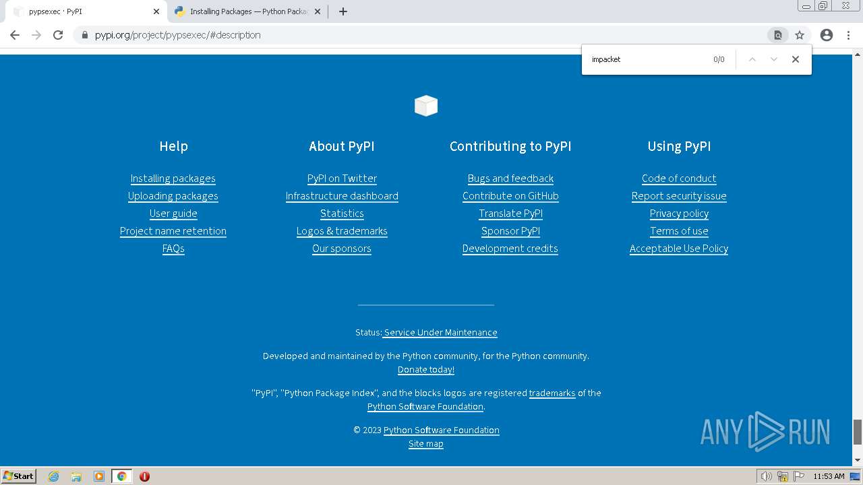Open the red shield taskbar icon
863x485 pixels.
(144, 476)
